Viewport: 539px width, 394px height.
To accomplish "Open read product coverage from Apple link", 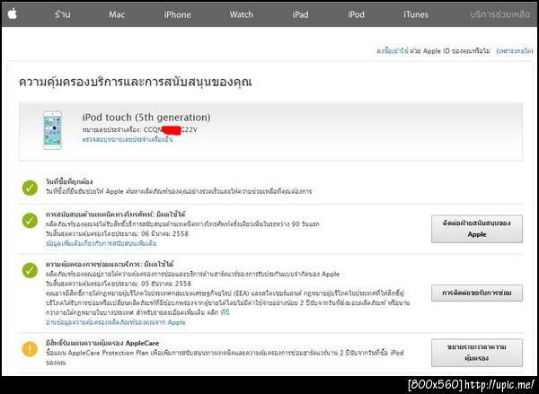I will pyautogui.click(x=116, y=322).
